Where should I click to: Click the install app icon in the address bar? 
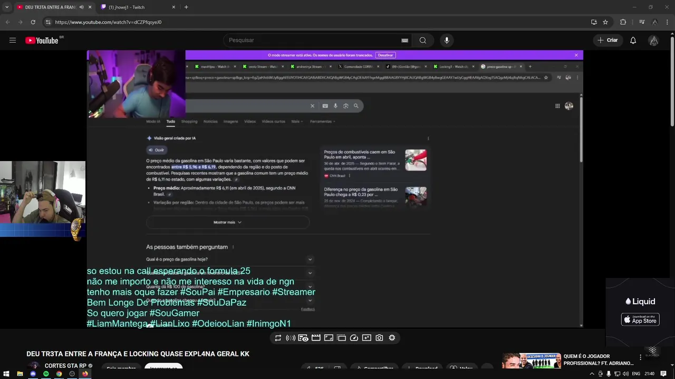594,22
